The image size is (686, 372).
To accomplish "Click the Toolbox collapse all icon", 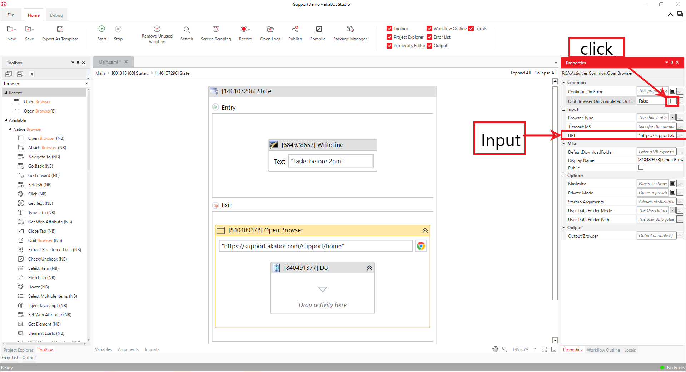I will pyautogui.click(x=20, y=74).
